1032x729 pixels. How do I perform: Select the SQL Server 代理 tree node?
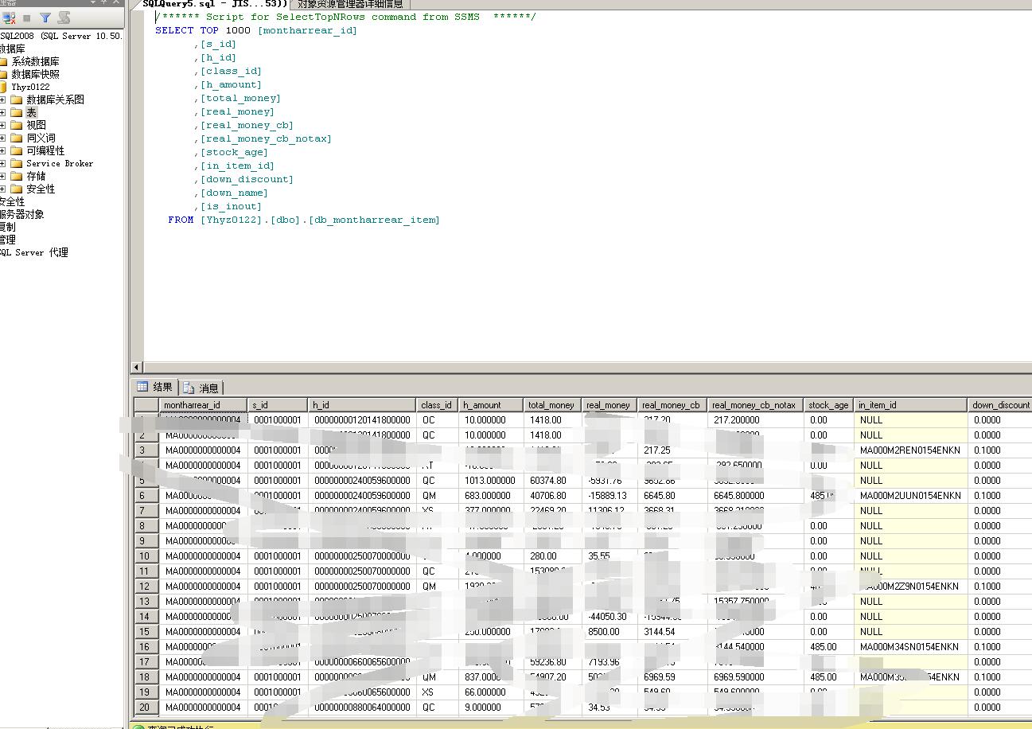tap(34, 252)
